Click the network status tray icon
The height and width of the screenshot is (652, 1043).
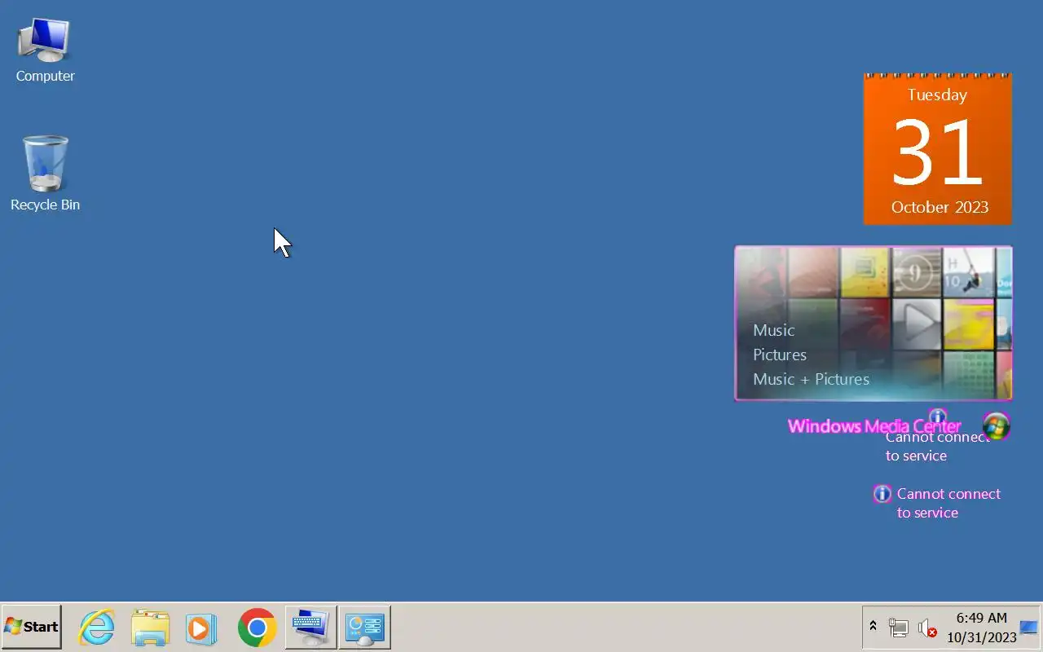coord(899,628)
